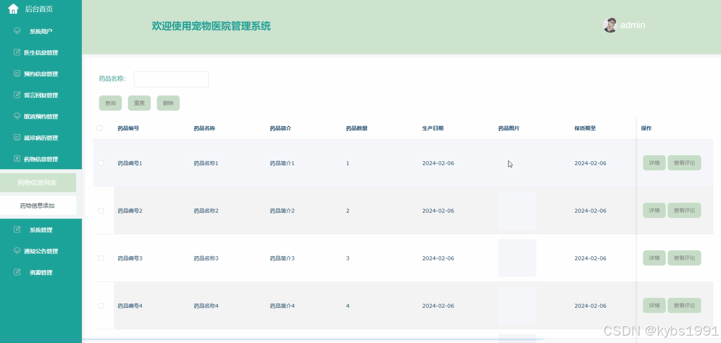Click the edit icon beside 留言回复管理

(x=17, y=95)
